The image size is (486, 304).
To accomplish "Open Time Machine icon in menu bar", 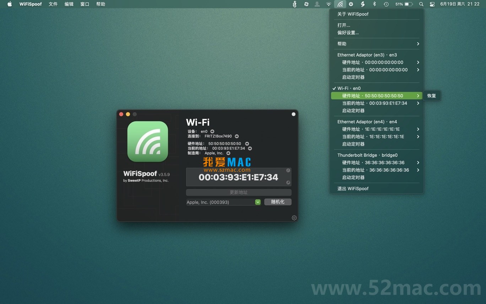I will click(386, 4).
